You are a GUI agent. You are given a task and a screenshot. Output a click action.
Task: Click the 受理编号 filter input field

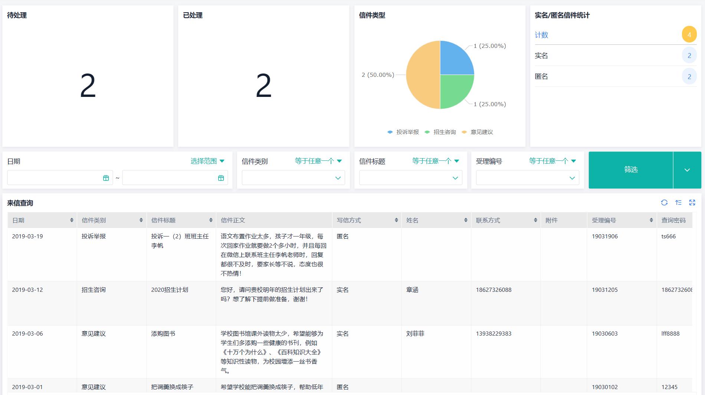click(x=527, y=177)
